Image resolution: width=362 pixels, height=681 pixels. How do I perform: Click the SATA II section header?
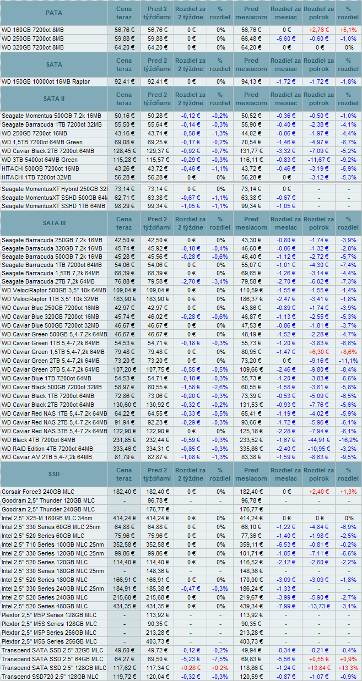53,99
